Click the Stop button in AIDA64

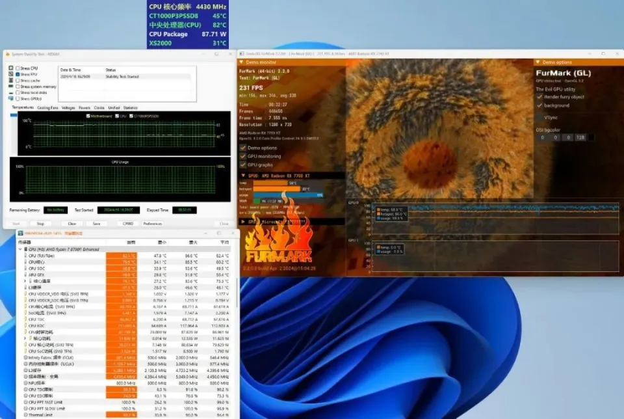[x=40, y=224]
